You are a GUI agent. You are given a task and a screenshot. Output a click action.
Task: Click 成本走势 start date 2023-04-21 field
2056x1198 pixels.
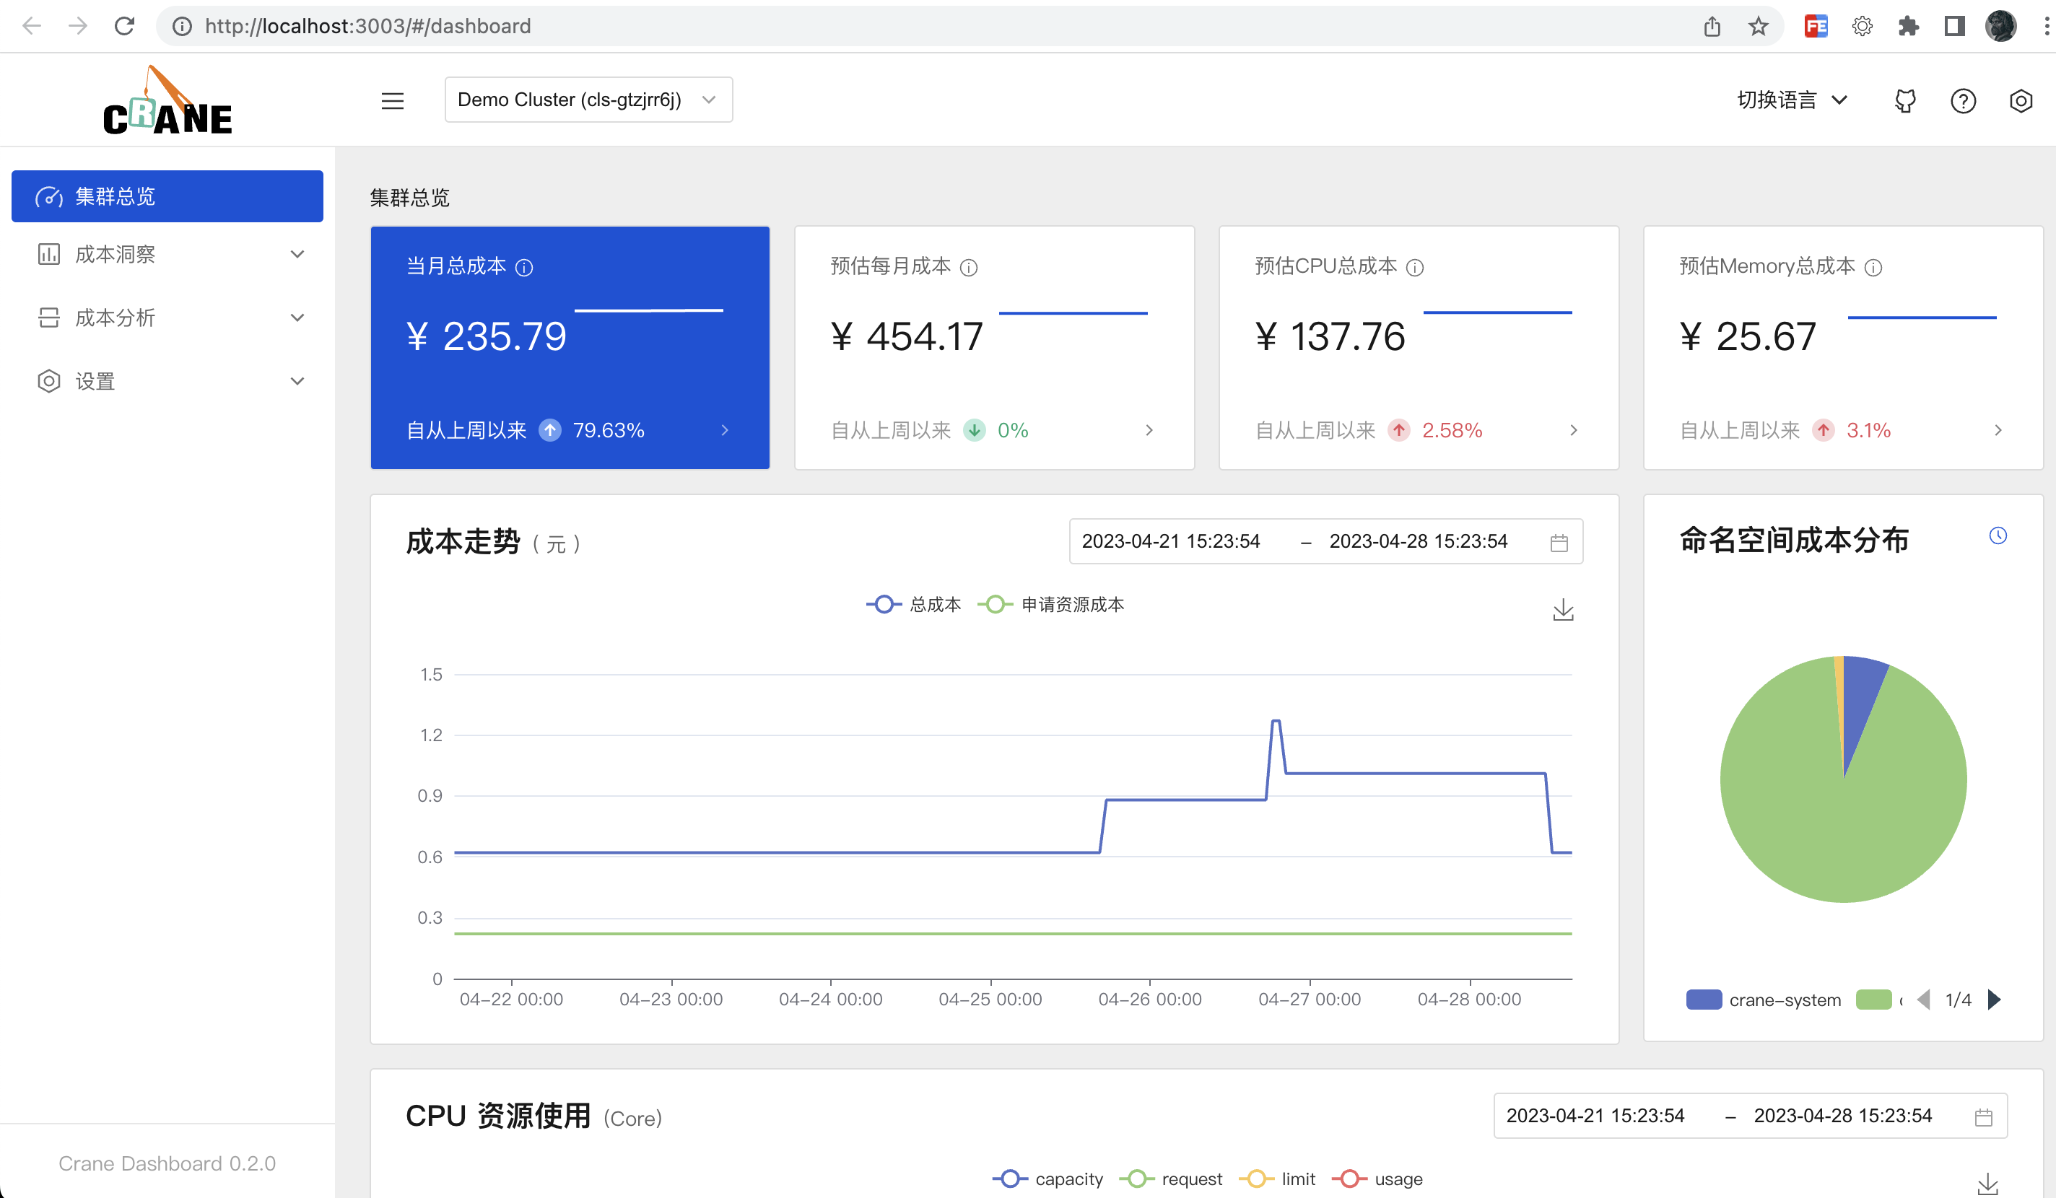(1171, 541)
